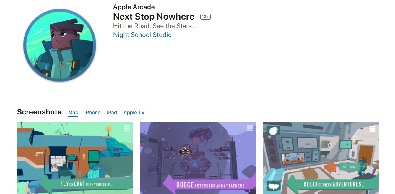Click the Next Stop Nowhere app icon
The image size is (395, 194).
[60, 45]
